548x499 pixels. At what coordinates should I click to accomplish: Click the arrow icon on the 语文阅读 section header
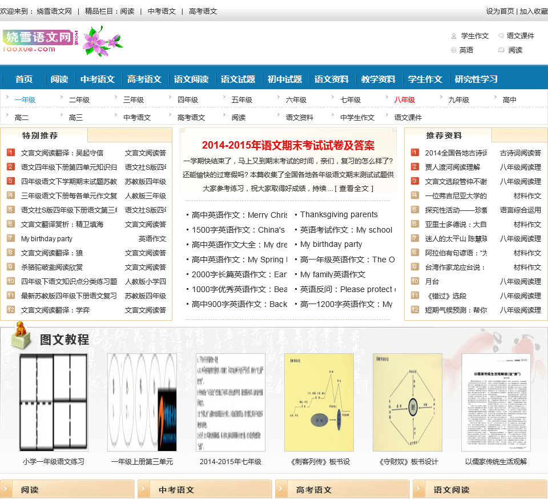(418, 489)
